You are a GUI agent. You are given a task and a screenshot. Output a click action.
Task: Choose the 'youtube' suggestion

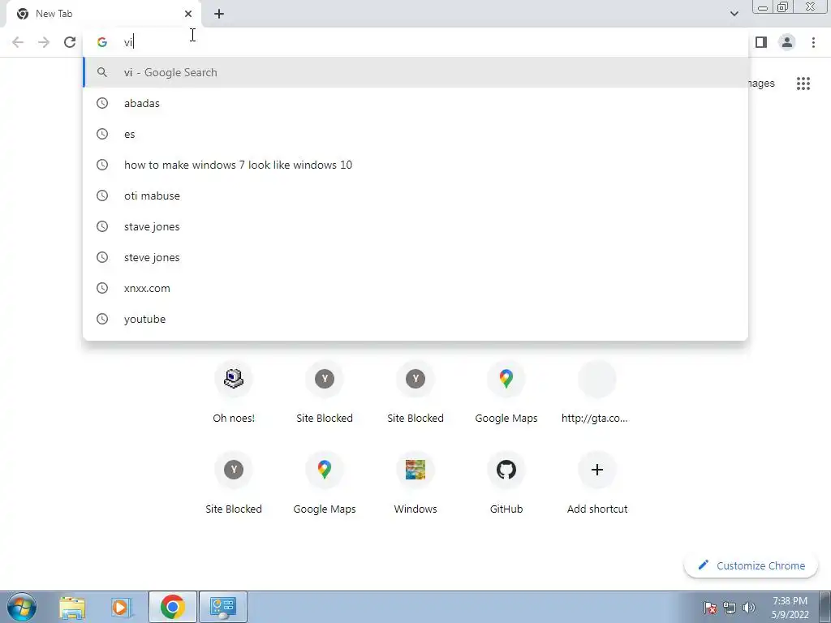[415, 319]
